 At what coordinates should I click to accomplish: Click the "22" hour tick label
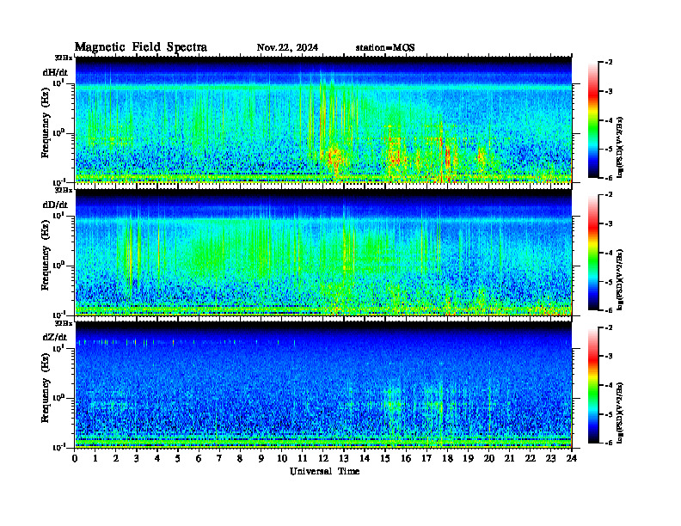tap(531, 458)
